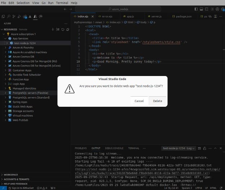Cancel the delete web app dialog
The height and width of the screenshot is (190, 225).
[x=139, y=101]
